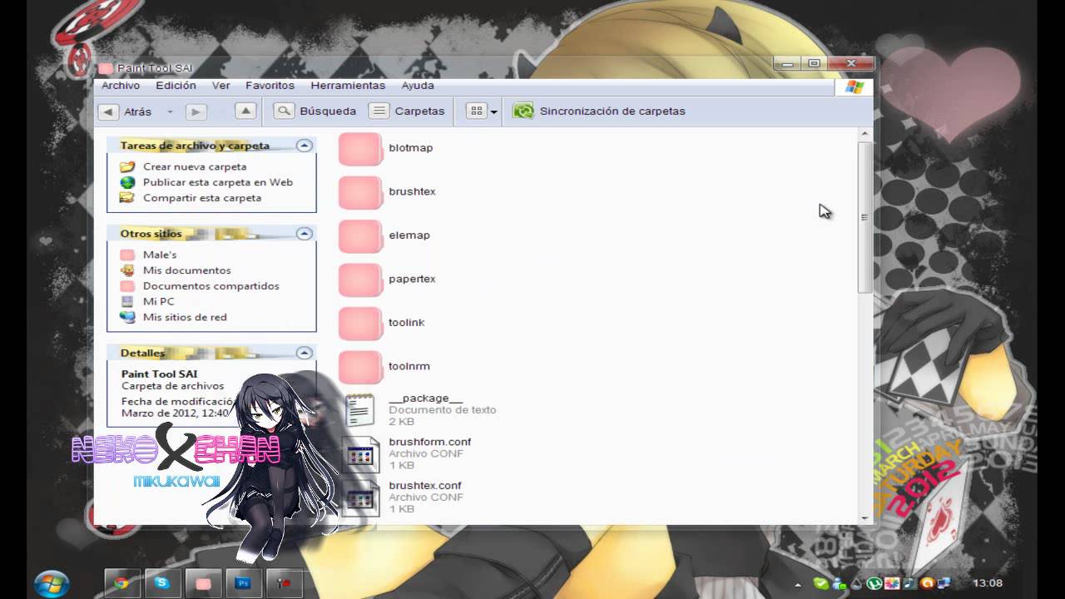
Task: Select the folder name papertex
Action: pyautogui.click(x=412, y=279)
